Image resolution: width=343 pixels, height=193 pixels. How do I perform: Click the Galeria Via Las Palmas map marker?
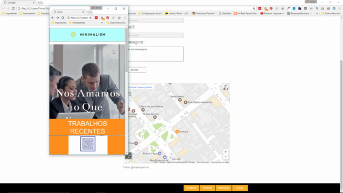143,110
